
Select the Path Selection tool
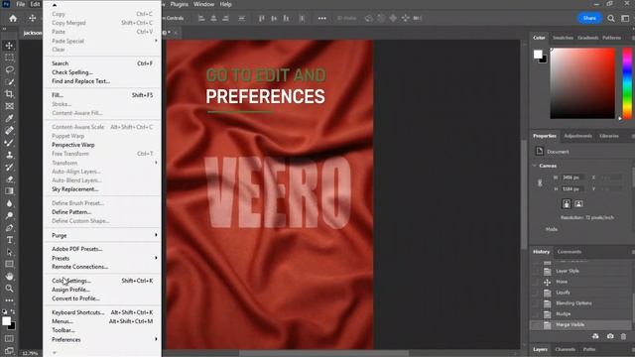tap(9, 252)
